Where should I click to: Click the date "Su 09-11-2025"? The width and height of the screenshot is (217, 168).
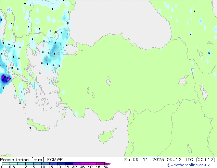point(144,160)
